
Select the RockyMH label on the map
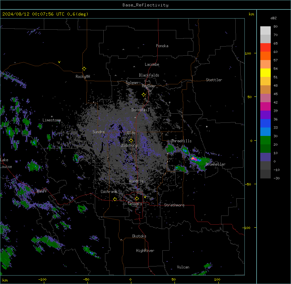tap(83, 77)
